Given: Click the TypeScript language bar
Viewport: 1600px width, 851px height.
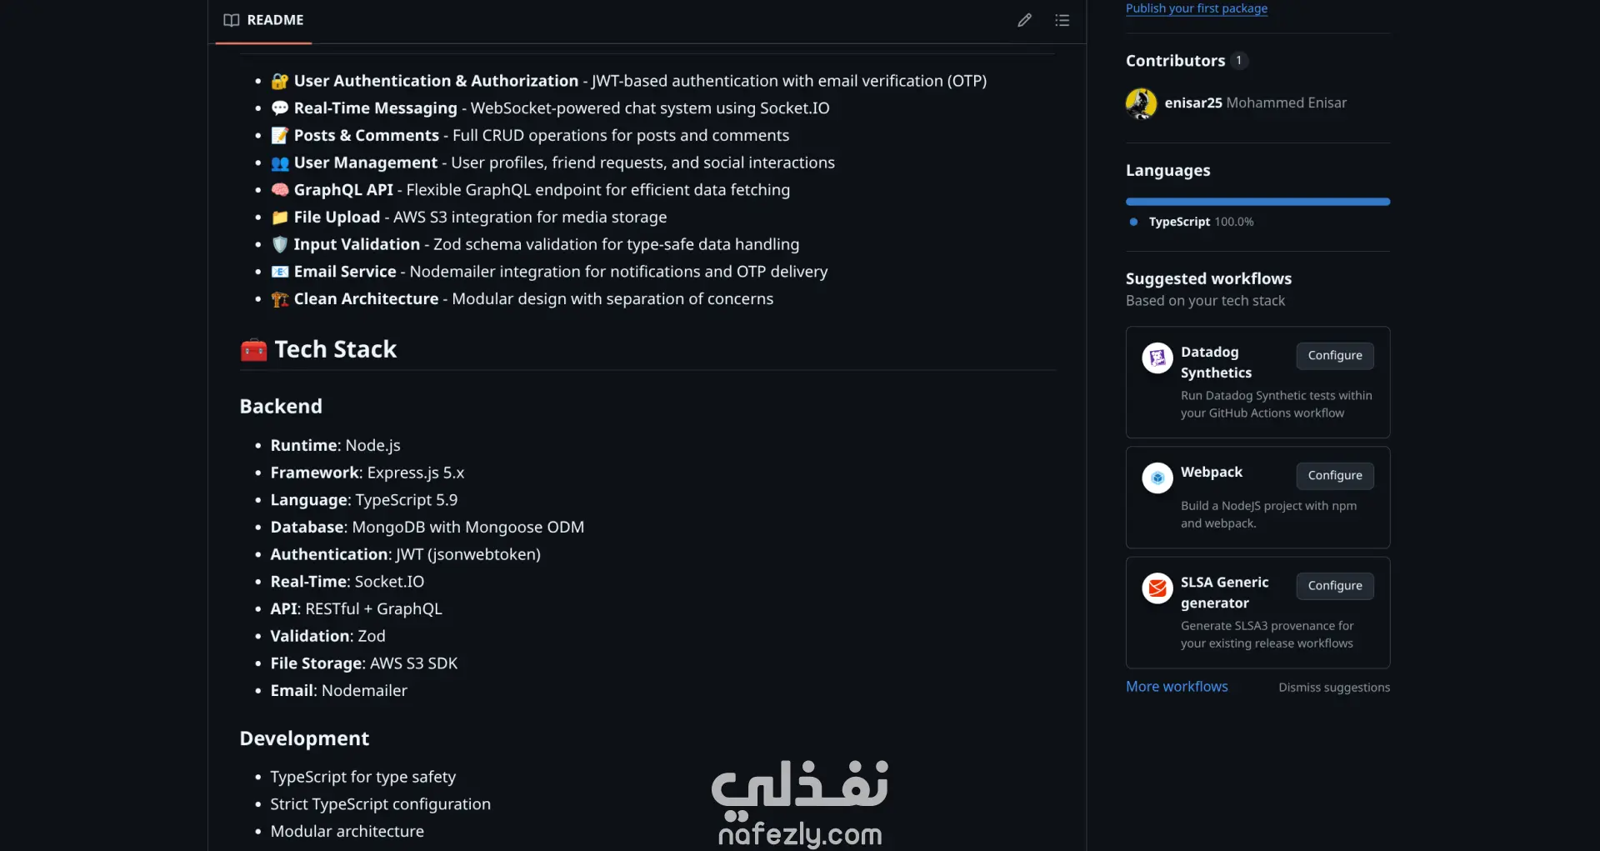Looking at the screenshot, I should click(1257, 202).
